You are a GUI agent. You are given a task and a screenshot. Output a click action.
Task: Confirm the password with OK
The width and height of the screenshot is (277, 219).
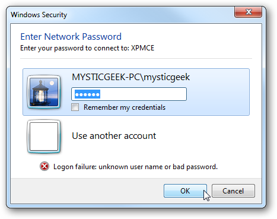(x=185, y=191)
